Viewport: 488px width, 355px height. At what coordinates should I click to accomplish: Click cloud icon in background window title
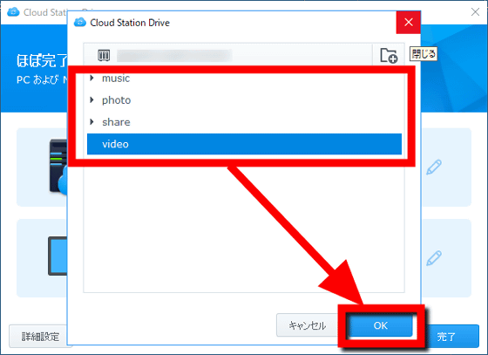tap(13, 12)
